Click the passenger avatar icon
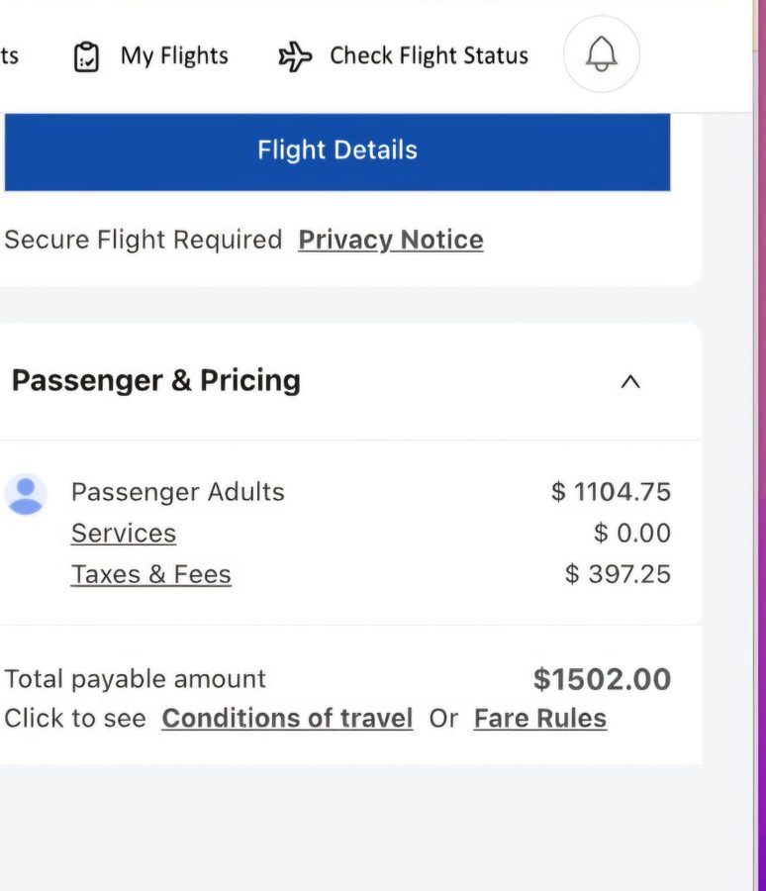 pos(26,494)
